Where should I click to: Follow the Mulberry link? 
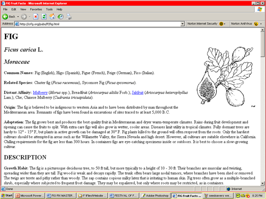[x=40, y=92]
